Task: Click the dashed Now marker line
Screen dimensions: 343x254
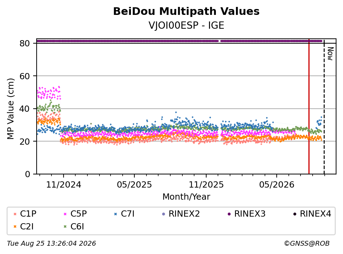Action: coord(324,107)
